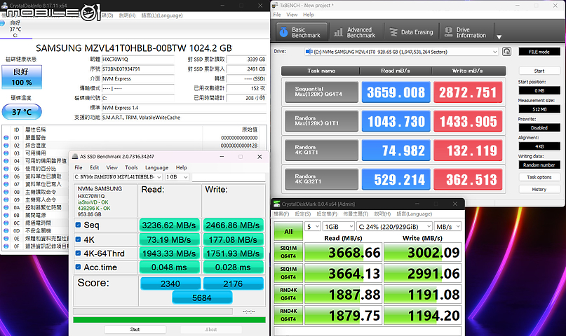This screenshot has height=336, width=566.
Task: Click Random 4K Q32T1 task button
Action: tap(321, 179)
